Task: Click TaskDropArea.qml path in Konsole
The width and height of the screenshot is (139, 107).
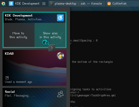Action: pyautogui.click(x=93, y=95)
